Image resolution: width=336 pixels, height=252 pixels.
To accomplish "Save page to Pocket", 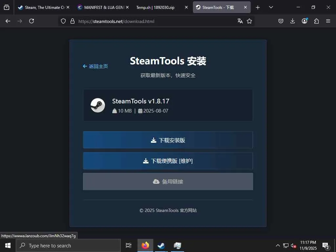I will (x=281, y=21).
